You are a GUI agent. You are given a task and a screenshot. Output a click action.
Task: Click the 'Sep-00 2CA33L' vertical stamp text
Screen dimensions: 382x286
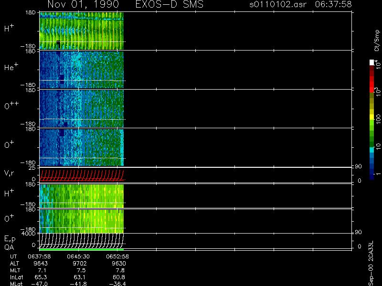(371, 264)
